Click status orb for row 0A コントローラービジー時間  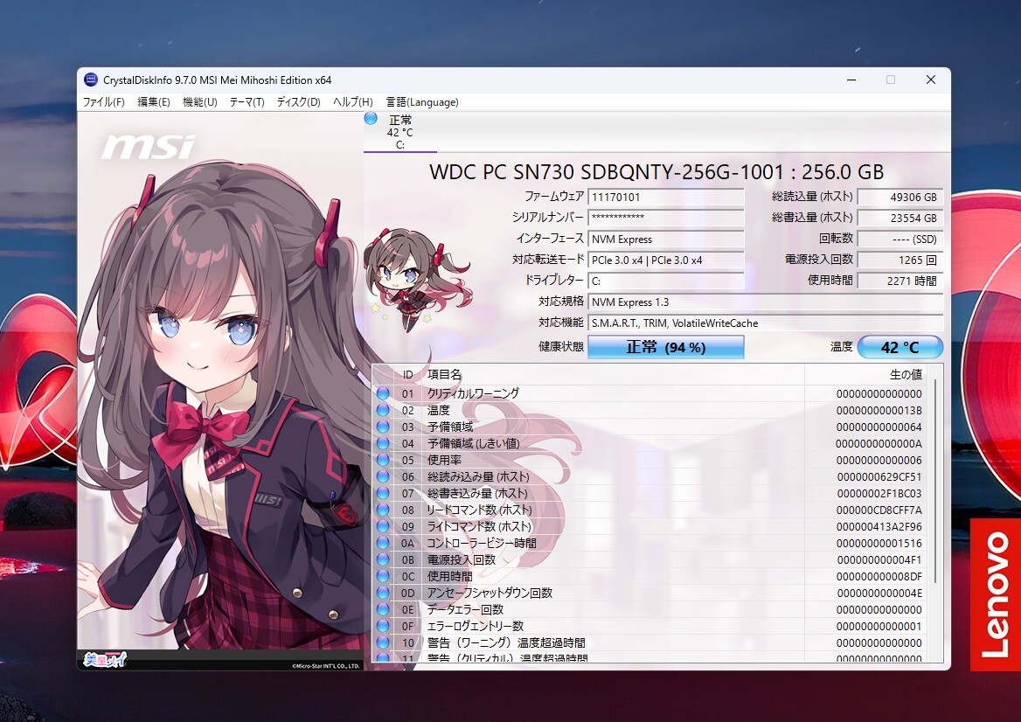point(383,543)
